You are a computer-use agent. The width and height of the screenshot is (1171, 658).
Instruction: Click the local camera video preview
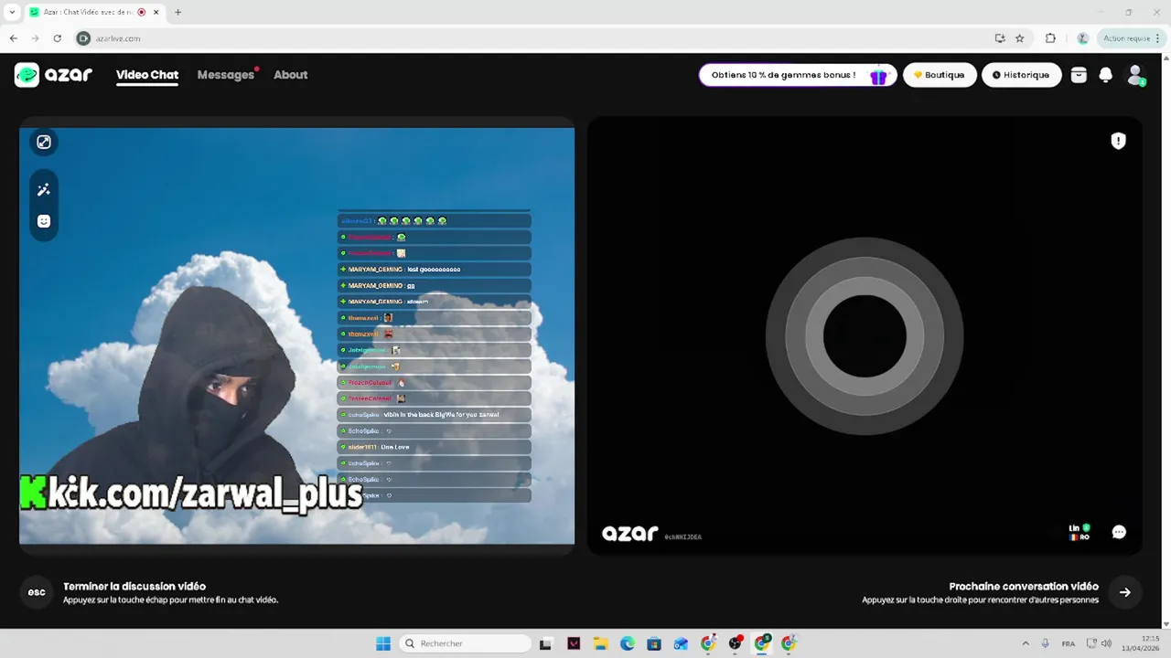click(297, 335)
